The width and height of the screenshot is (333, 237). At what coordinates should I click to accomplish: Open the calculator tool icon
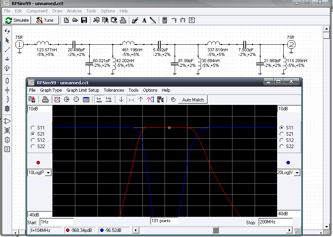[x=165, y=20]
